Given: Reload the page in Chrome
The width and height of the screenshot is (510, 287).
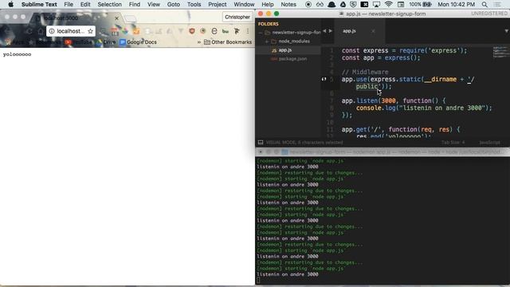Looking at the screenshot, I should pyautogui.click(x=29, y=31).
